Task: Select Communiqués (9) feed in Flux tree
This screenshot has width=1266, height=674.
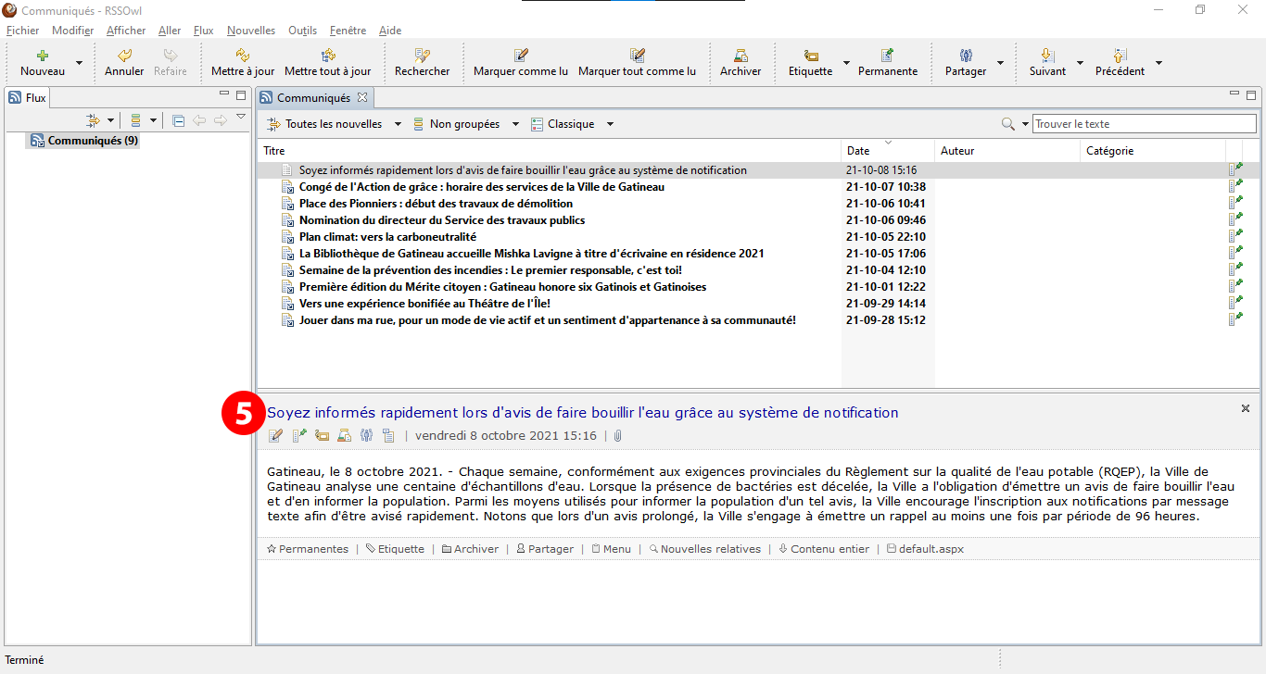Action: pyautogui.click(x=93, y=141)
